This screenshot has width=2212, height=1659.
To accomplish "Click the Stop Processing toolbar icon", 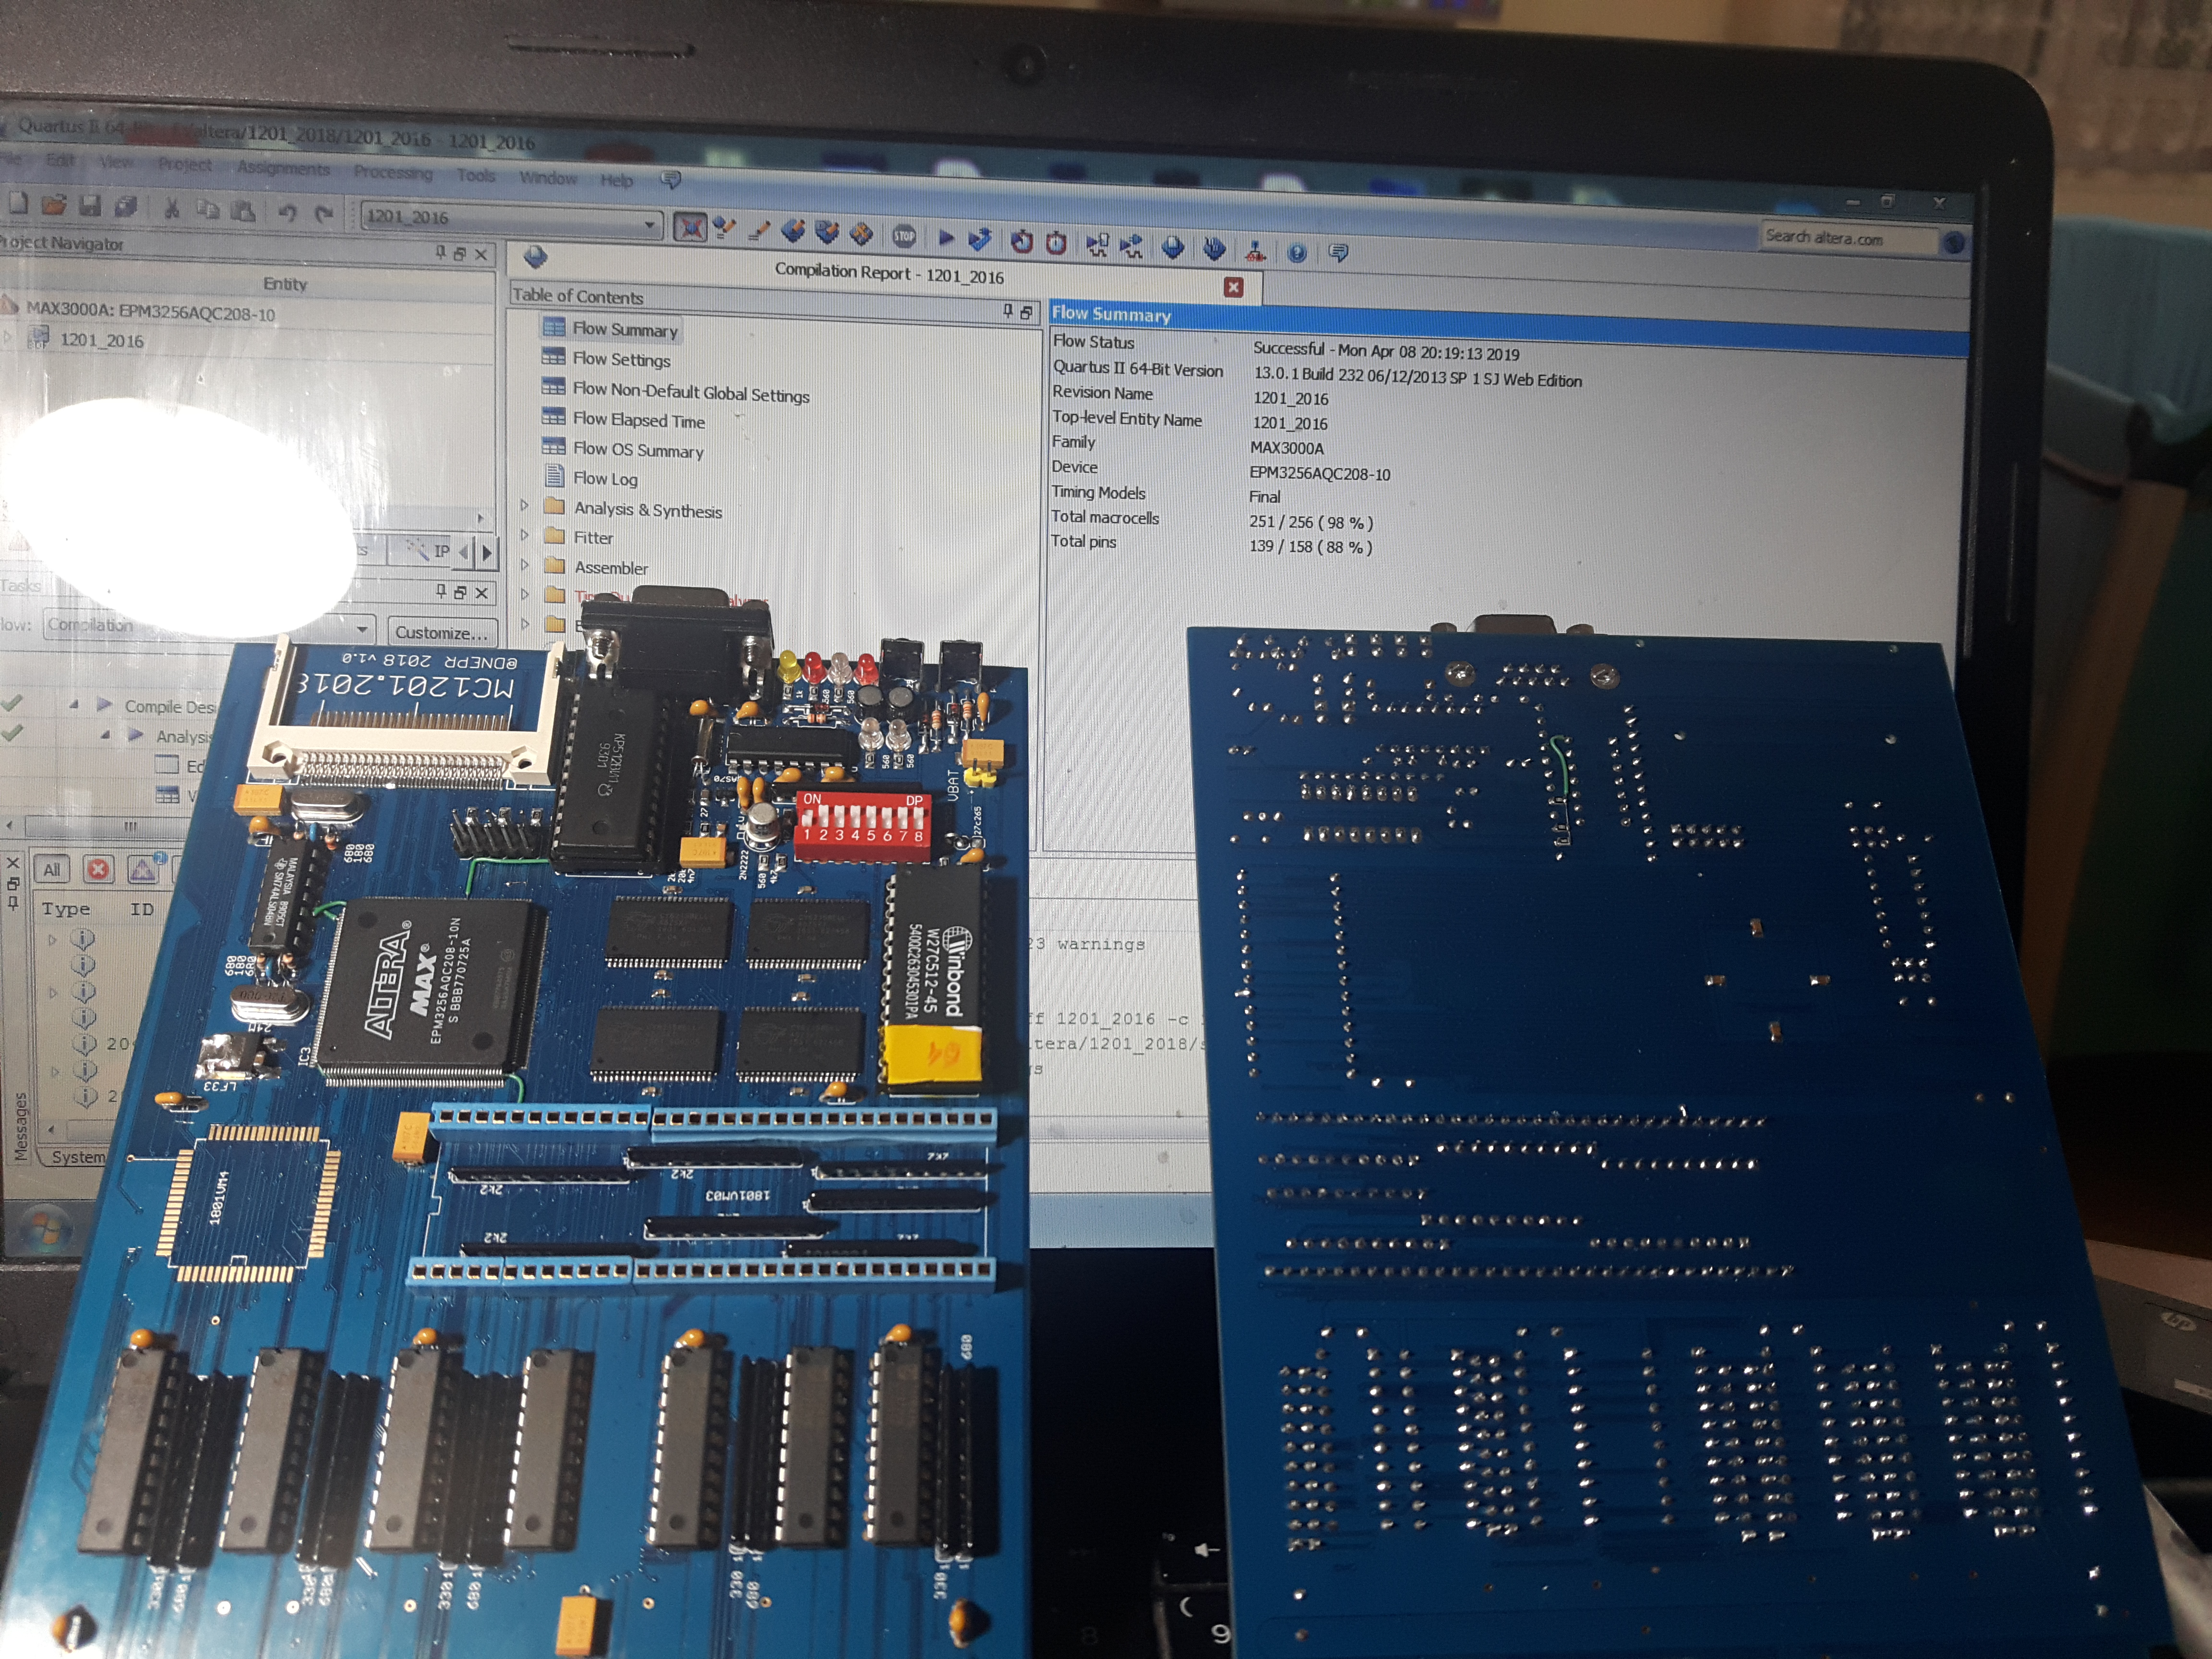I will tap(904, 236).
